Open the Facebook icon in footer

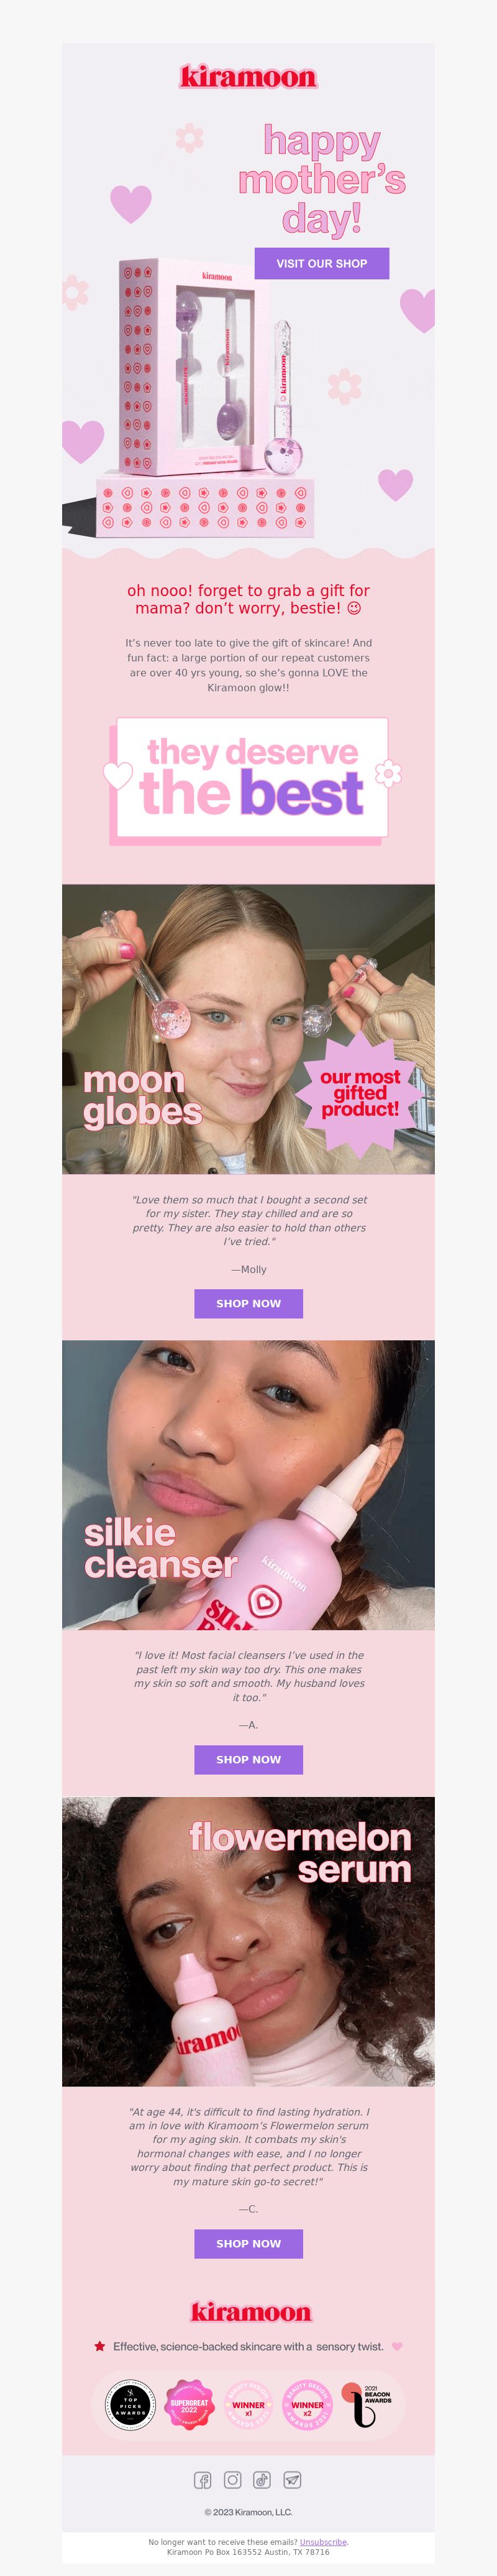[x=201, y=2479]
